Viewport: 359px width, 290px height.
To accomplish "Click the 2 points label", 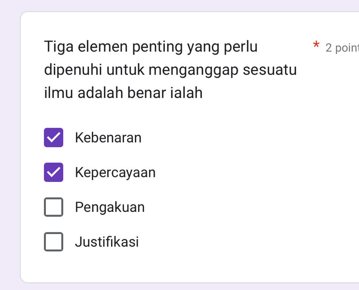I will (342, 48).
